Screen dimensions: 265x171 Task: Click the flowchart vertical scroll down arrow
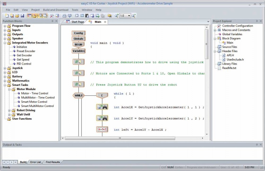click(207, 134)
